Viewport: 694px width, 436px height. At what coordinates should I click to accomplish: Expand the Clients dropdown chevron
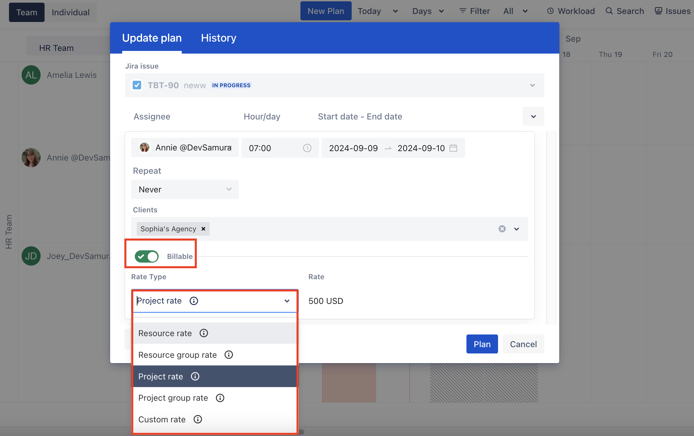coord(516,229)
